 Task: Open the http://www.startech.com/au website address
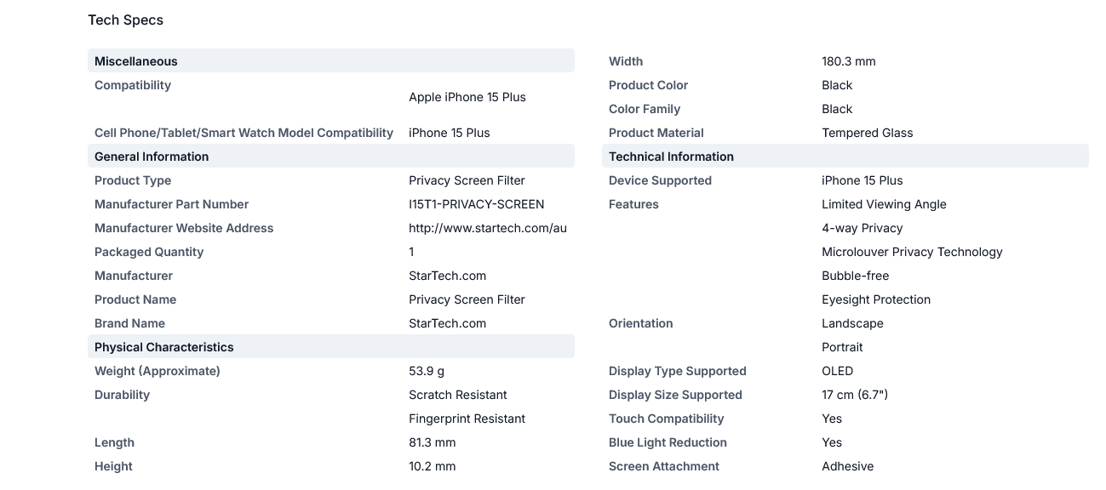coord(488,228)
